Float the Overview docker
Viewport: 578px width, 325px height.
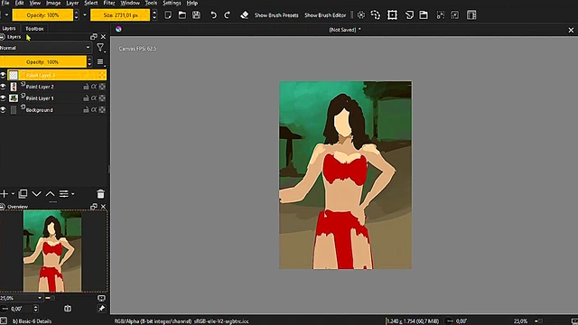tap(94, 207)
